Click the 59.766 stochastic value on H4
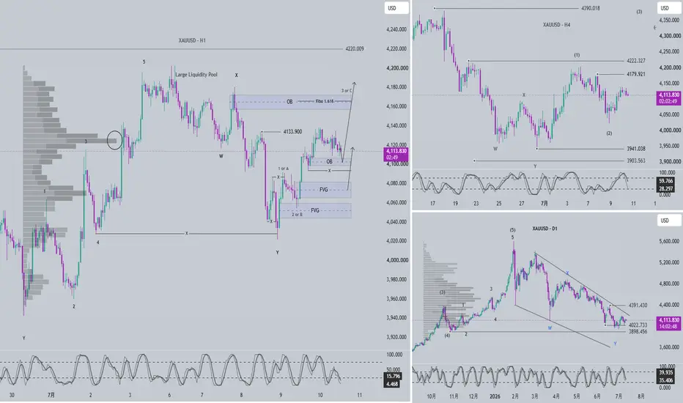The height and width of the screenshot is (403, 683). 666,180
